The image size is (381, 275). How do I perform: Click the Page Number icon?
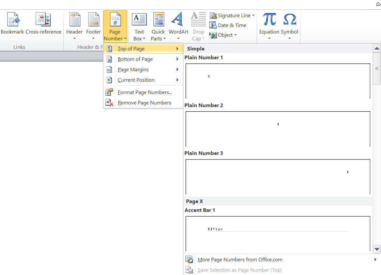[115, 19]
